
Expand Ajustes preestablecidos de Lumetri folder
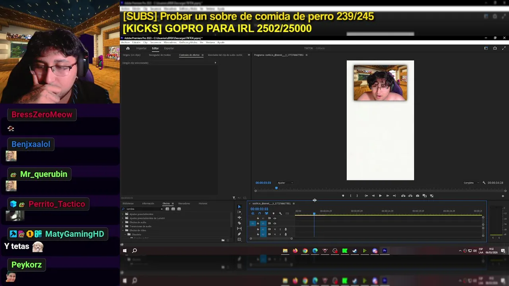122,218
